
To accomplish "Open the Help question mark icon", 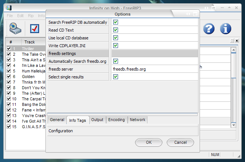I will pyautogui.click(x=209, y=29).
